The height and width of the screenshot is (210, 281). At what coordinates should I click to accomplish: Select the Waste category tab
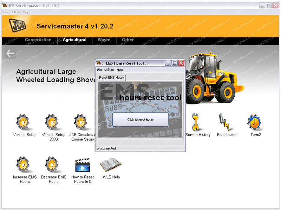[104, 40]
